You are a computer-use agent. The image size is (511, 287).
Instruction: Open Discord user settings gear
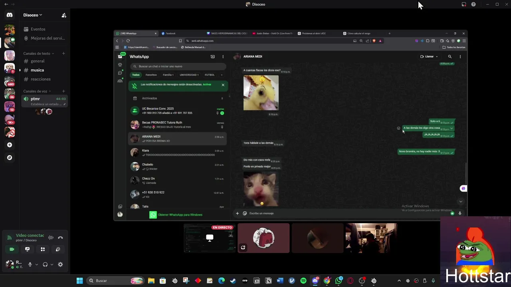[60, 264]
